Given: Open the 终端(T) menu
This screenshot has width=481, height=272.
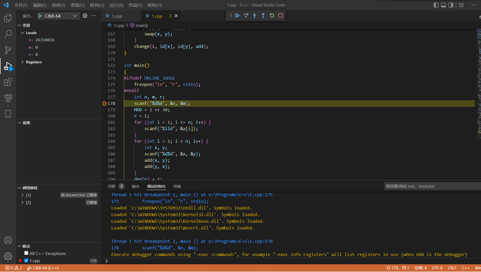Looking at the screenshot, I should pos(135,5).
